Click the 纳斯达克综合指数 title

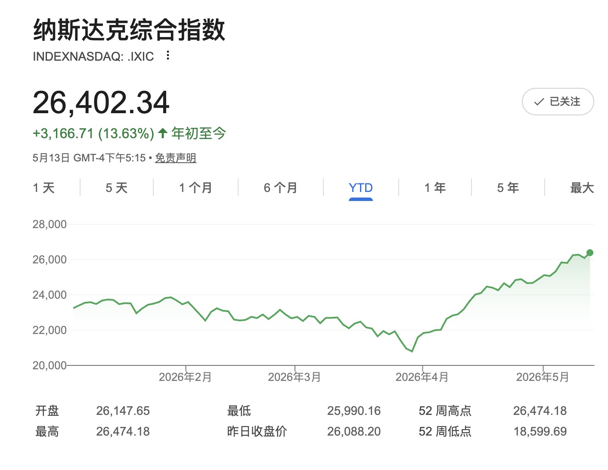click(x=129, y=30)
